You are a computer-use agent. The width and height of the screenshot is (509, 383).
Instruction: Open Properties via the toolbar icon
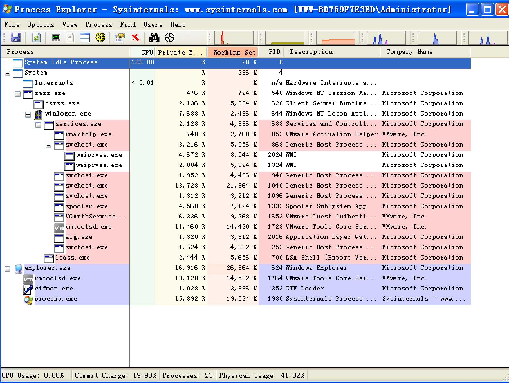coord(119,38)
